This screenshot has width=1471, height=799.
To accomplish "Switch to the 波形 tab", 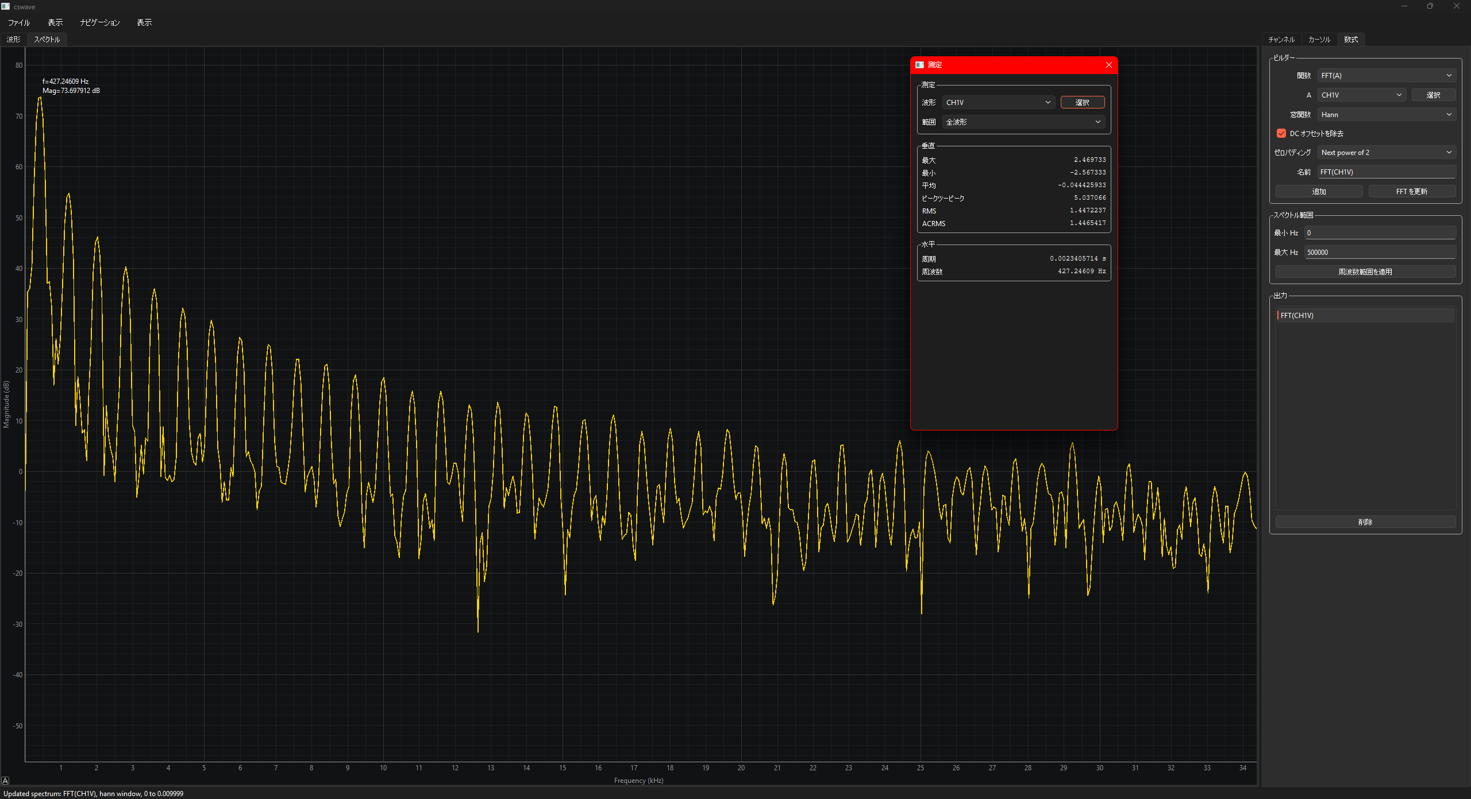I will click(13, 40).
